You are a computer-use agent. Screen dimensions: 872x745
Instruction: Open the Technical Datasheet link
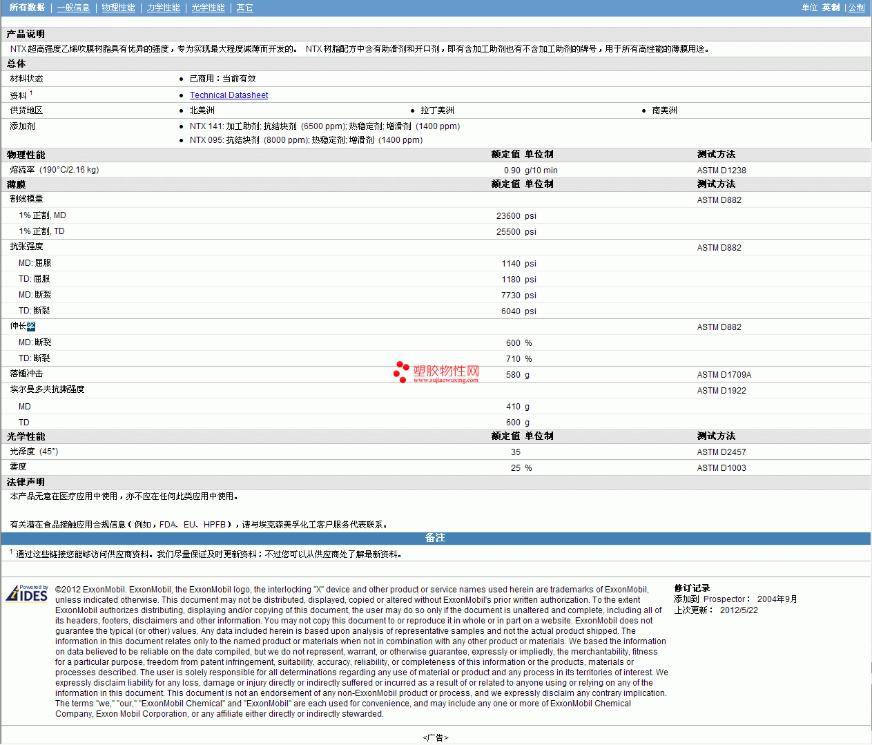tap(229, 95)
